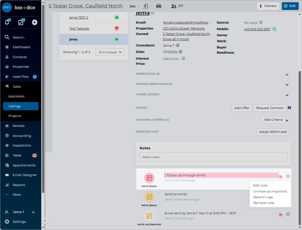Screen dimensions: 302x230
Task: Toggle thumbs-up status for selected jema row
Action: click(x=117, y=39)
